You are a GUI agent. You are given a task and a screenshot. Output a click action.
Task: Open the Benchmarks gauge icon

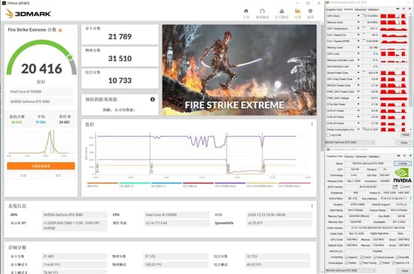pyautogui.click(x=262, y=11)
